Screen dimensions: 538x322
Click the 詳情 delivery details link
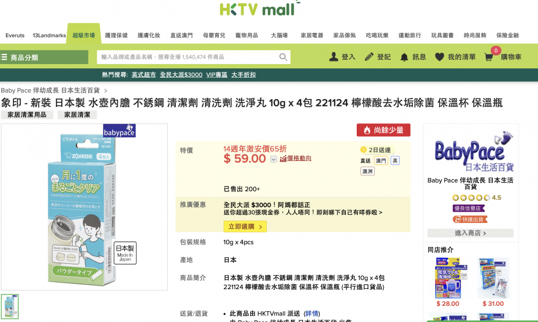click(312, 313)
